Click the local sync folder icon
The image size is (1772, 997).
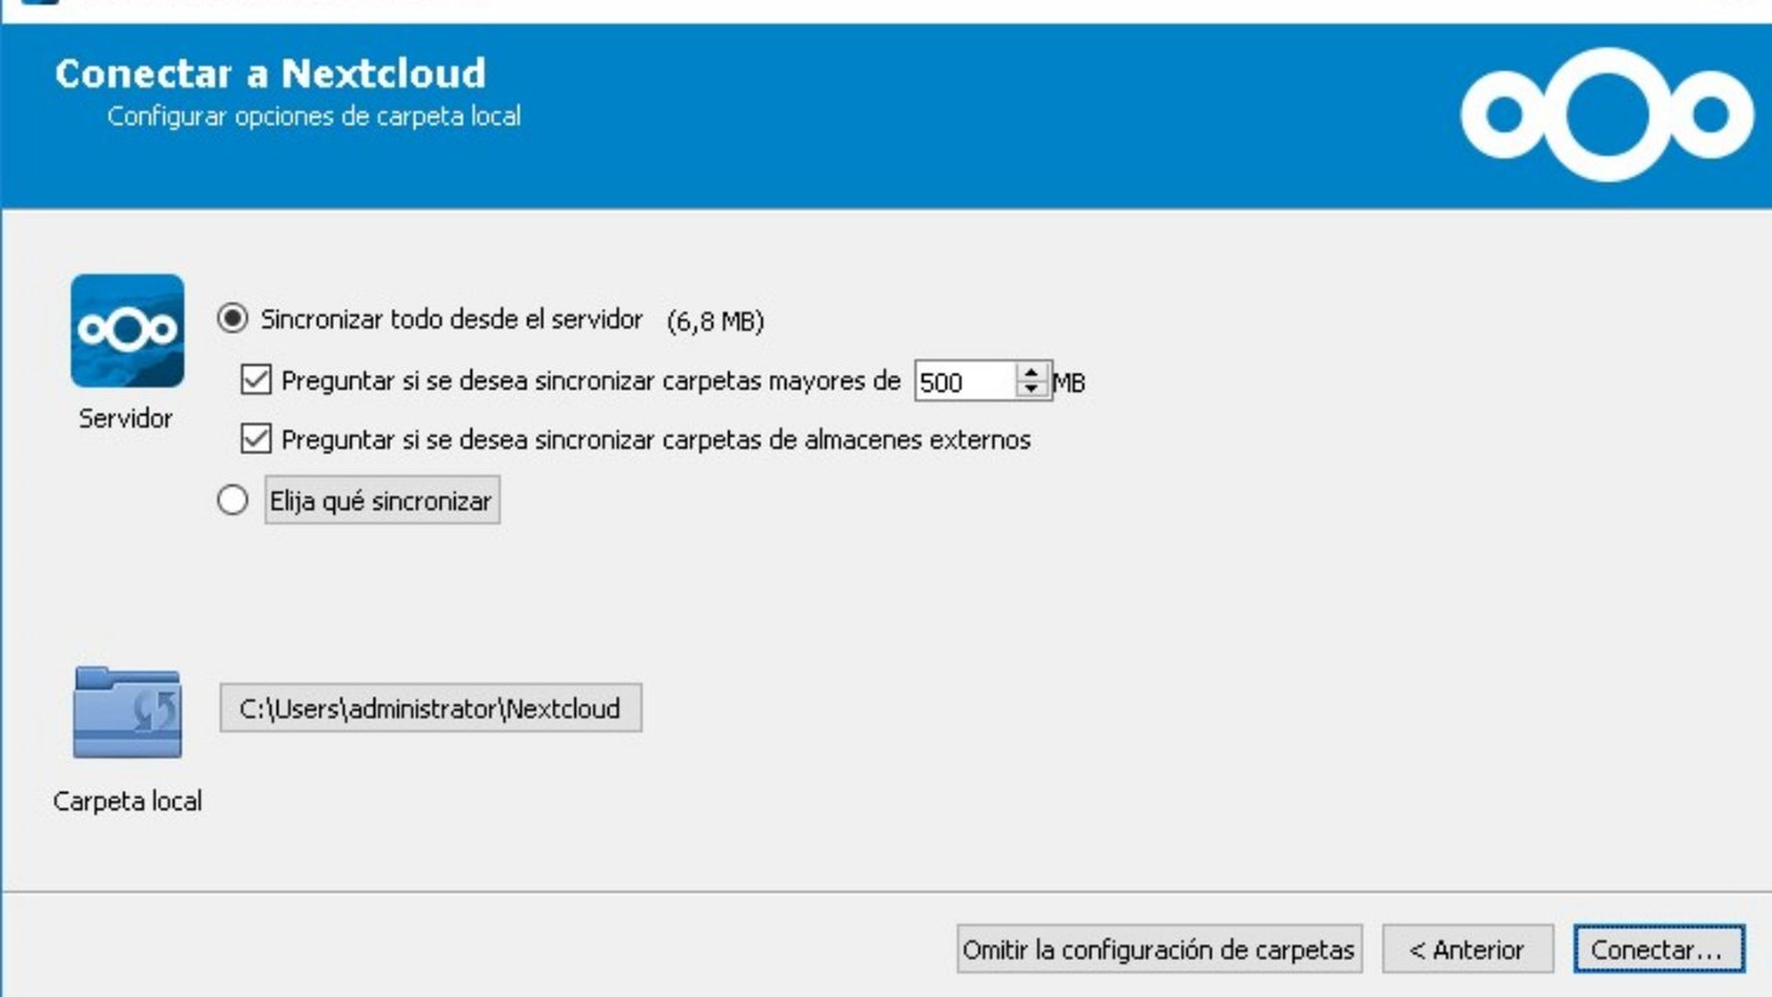pyautogui.click(x=127, y=713)
